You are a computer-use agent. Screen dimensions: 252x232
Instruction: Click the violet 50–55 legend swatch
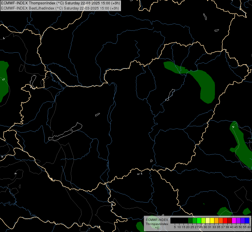(243, 220)
